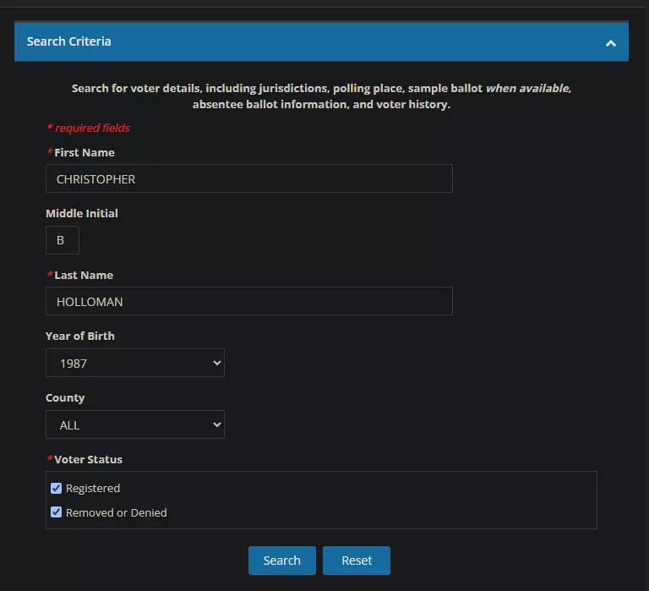This screenshot has height=591, width=649.
Task: Click the Middle Initial label
Action: [82, 214]
